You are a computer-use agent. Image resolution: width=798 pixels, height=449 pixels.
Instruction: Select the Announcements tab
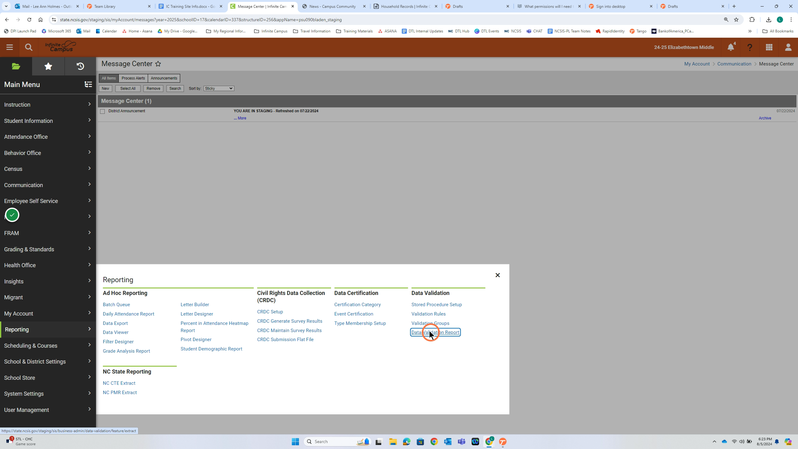click(164, 78)
